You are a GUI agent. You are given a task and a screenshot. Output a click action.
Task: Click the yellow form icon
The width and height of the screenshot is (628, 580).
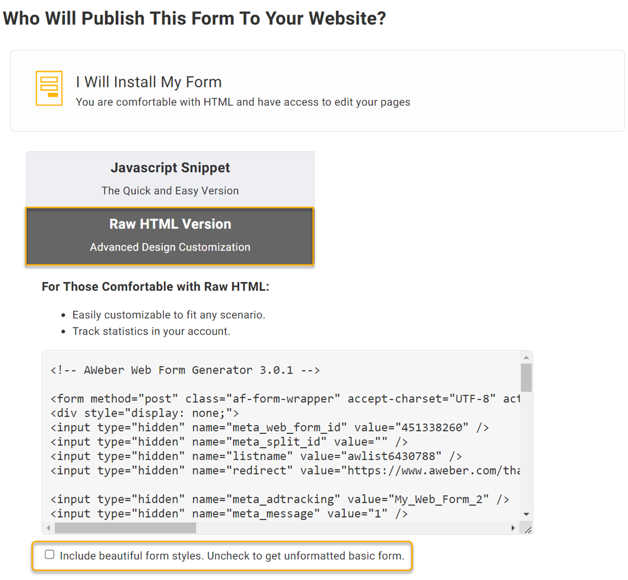click(49, 88)
